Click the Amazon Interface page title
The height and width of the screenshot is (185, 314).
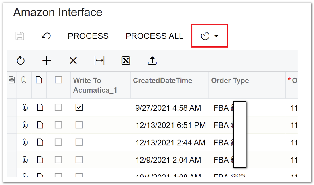coord(58,12)
